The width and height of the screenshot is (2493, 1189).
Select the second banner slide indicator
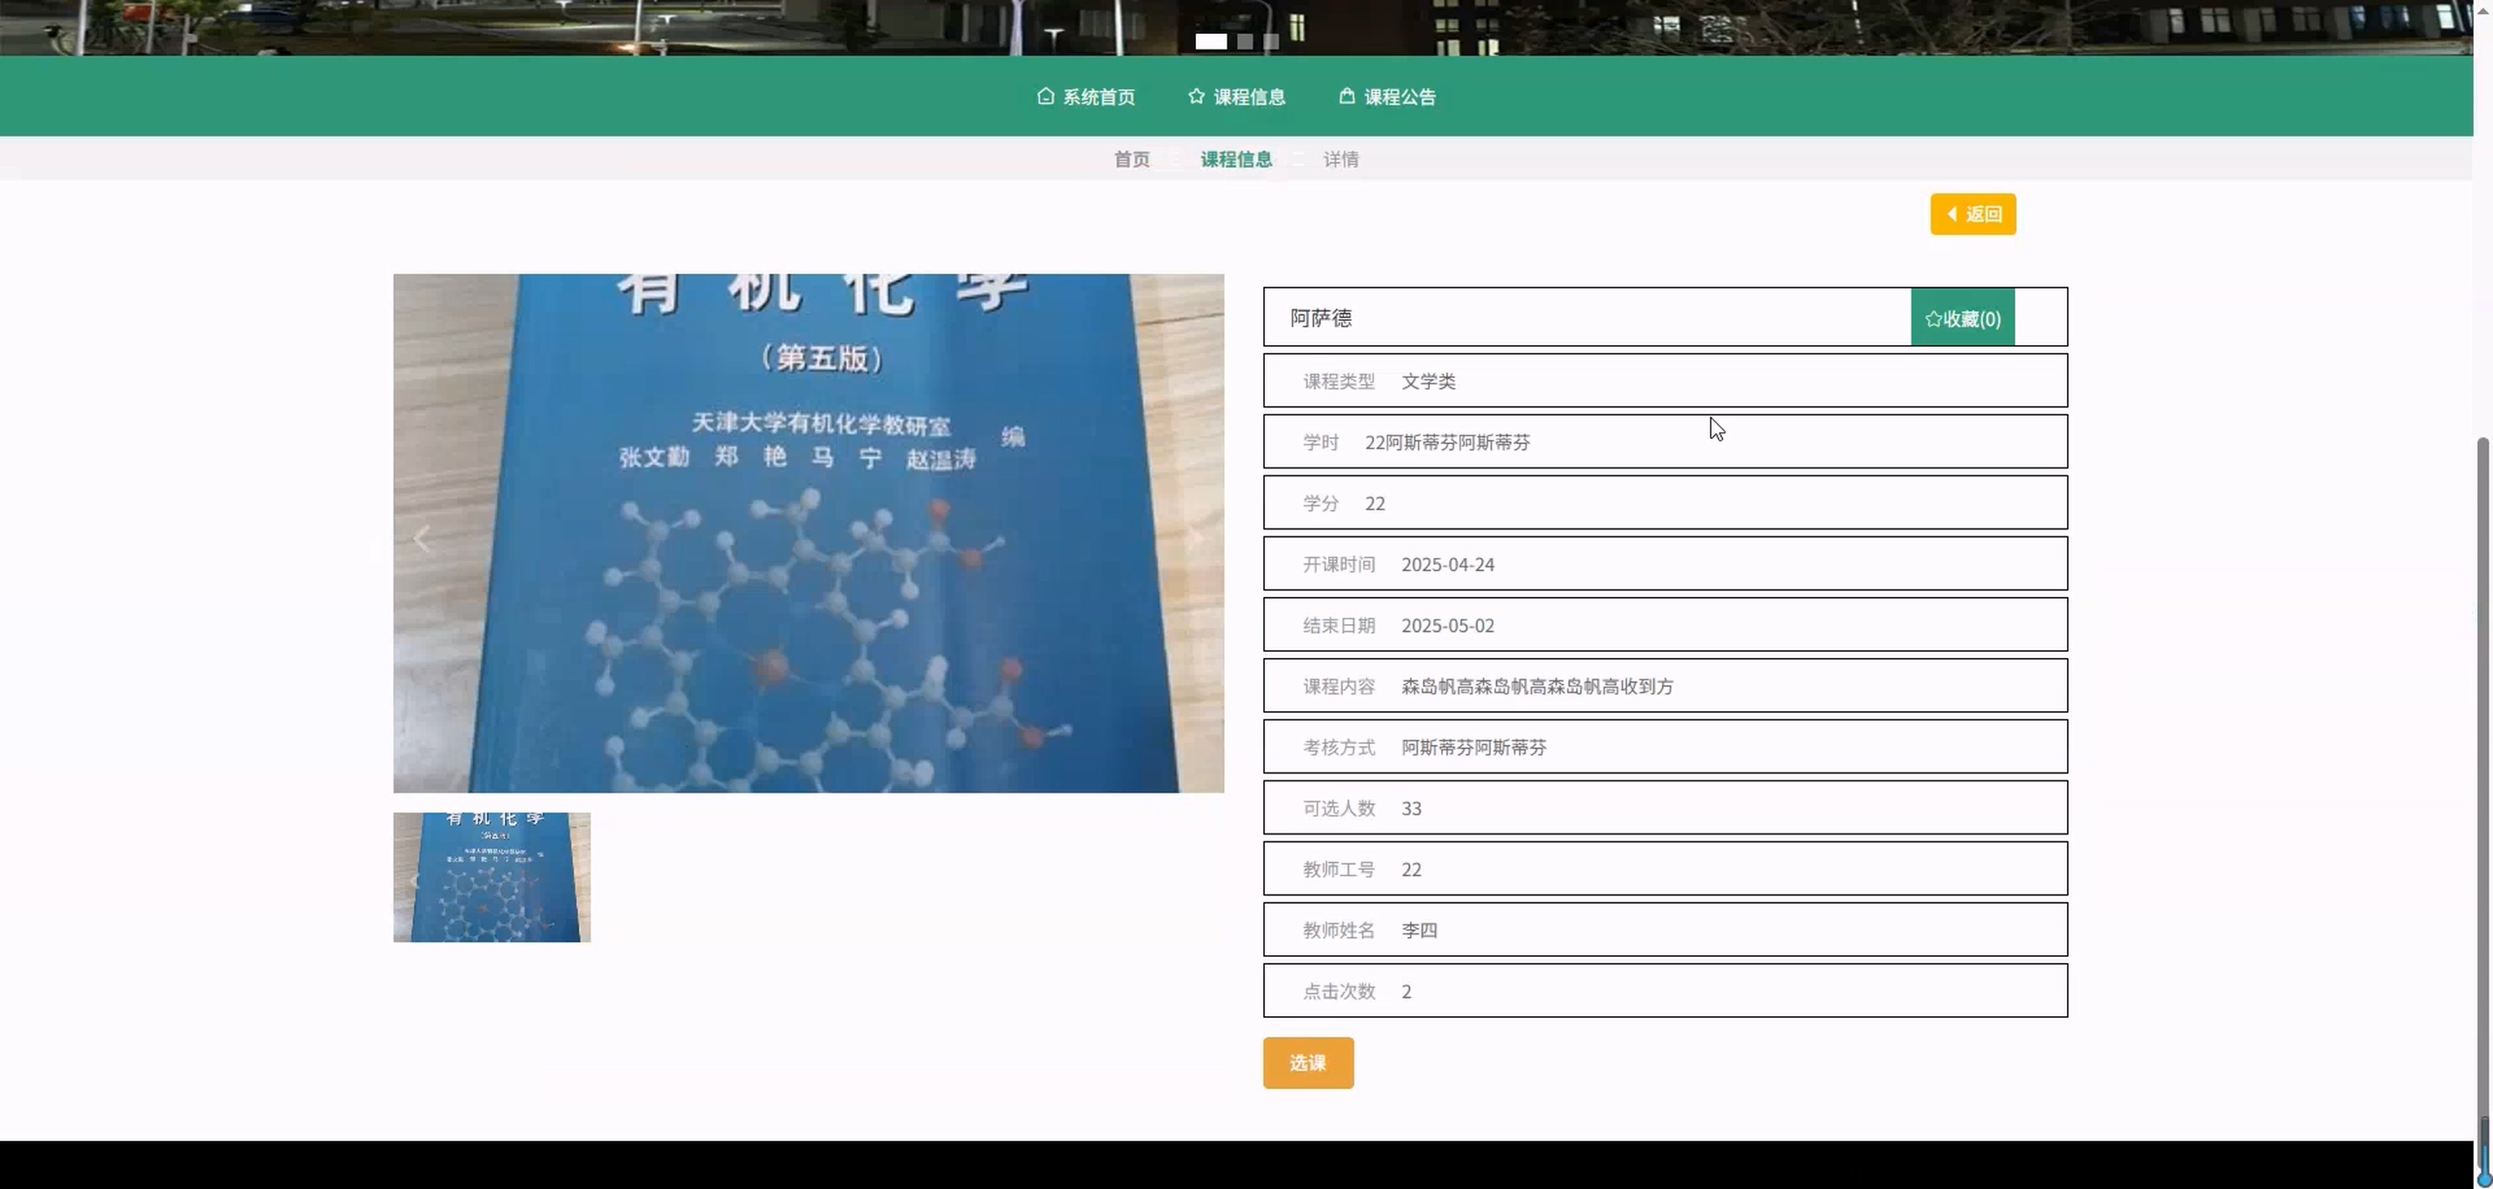click(x=1246, y=42)
